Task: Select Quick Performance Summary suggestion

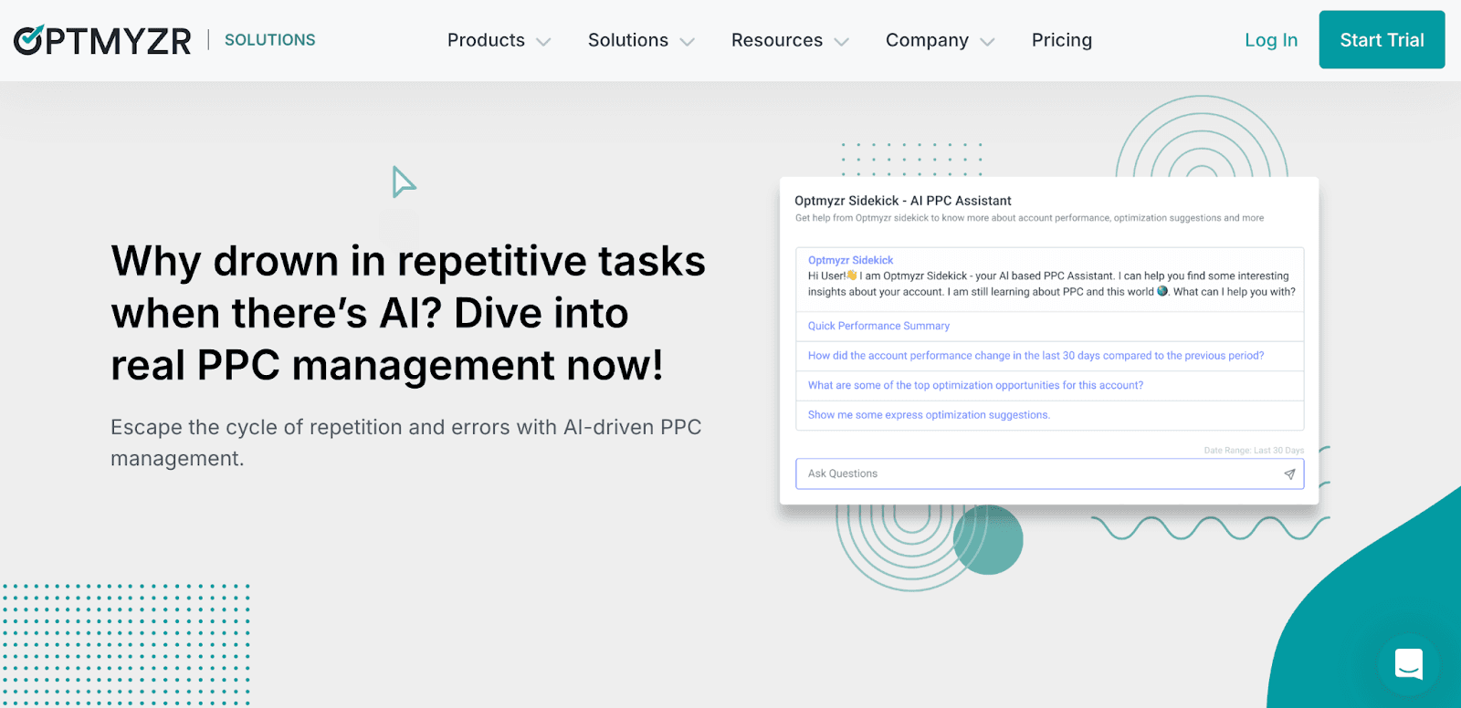Action: tap(878, 326)
